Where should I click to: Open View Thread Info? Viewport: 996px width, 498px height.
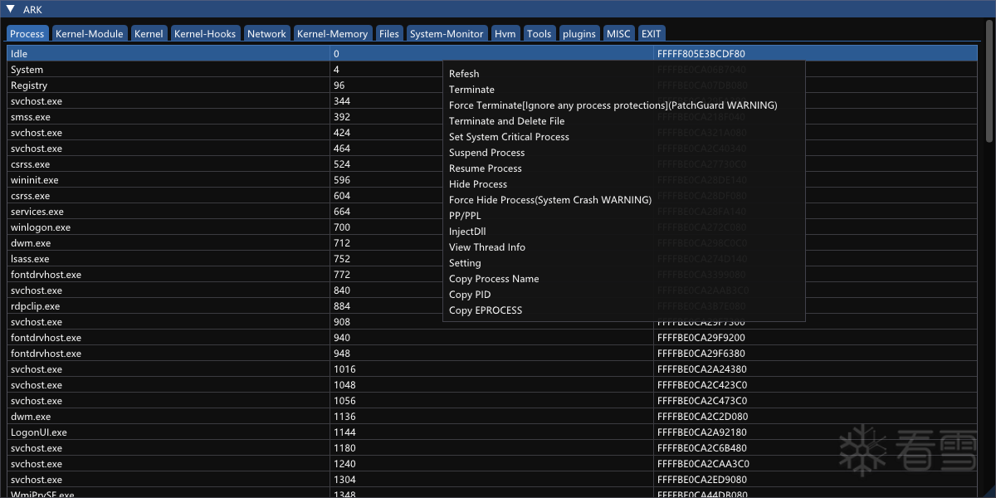click(x=487, y=247)
